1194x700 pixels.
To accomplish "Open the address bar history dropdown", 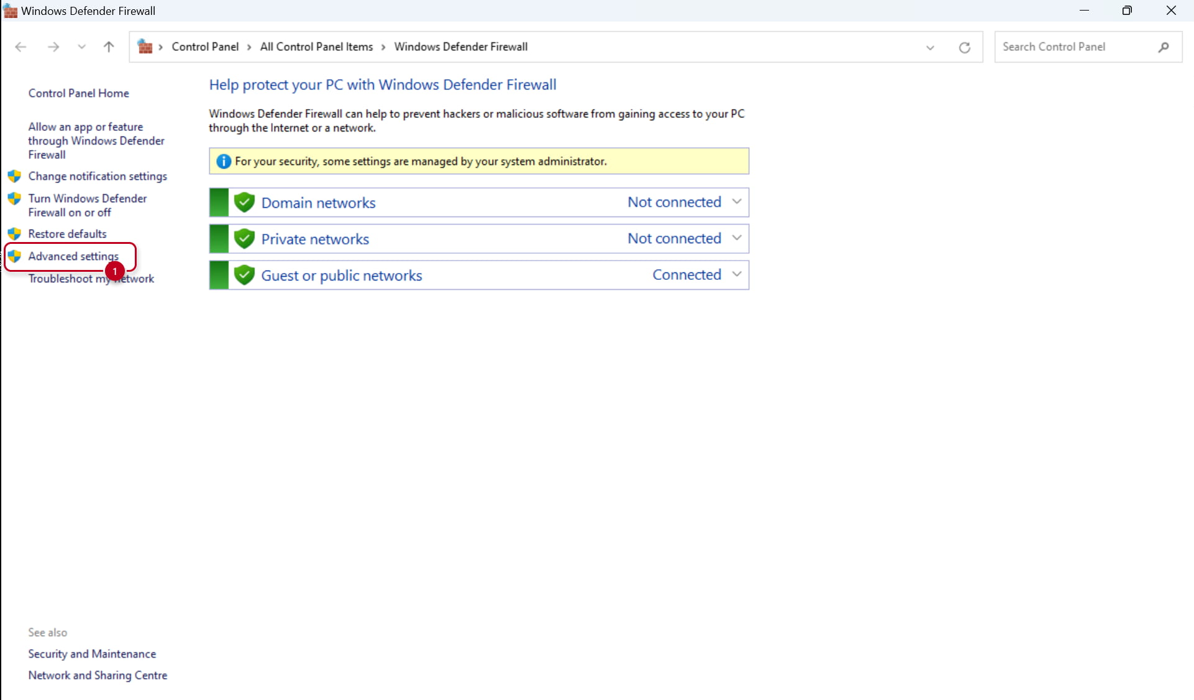I will click(930, 48).
